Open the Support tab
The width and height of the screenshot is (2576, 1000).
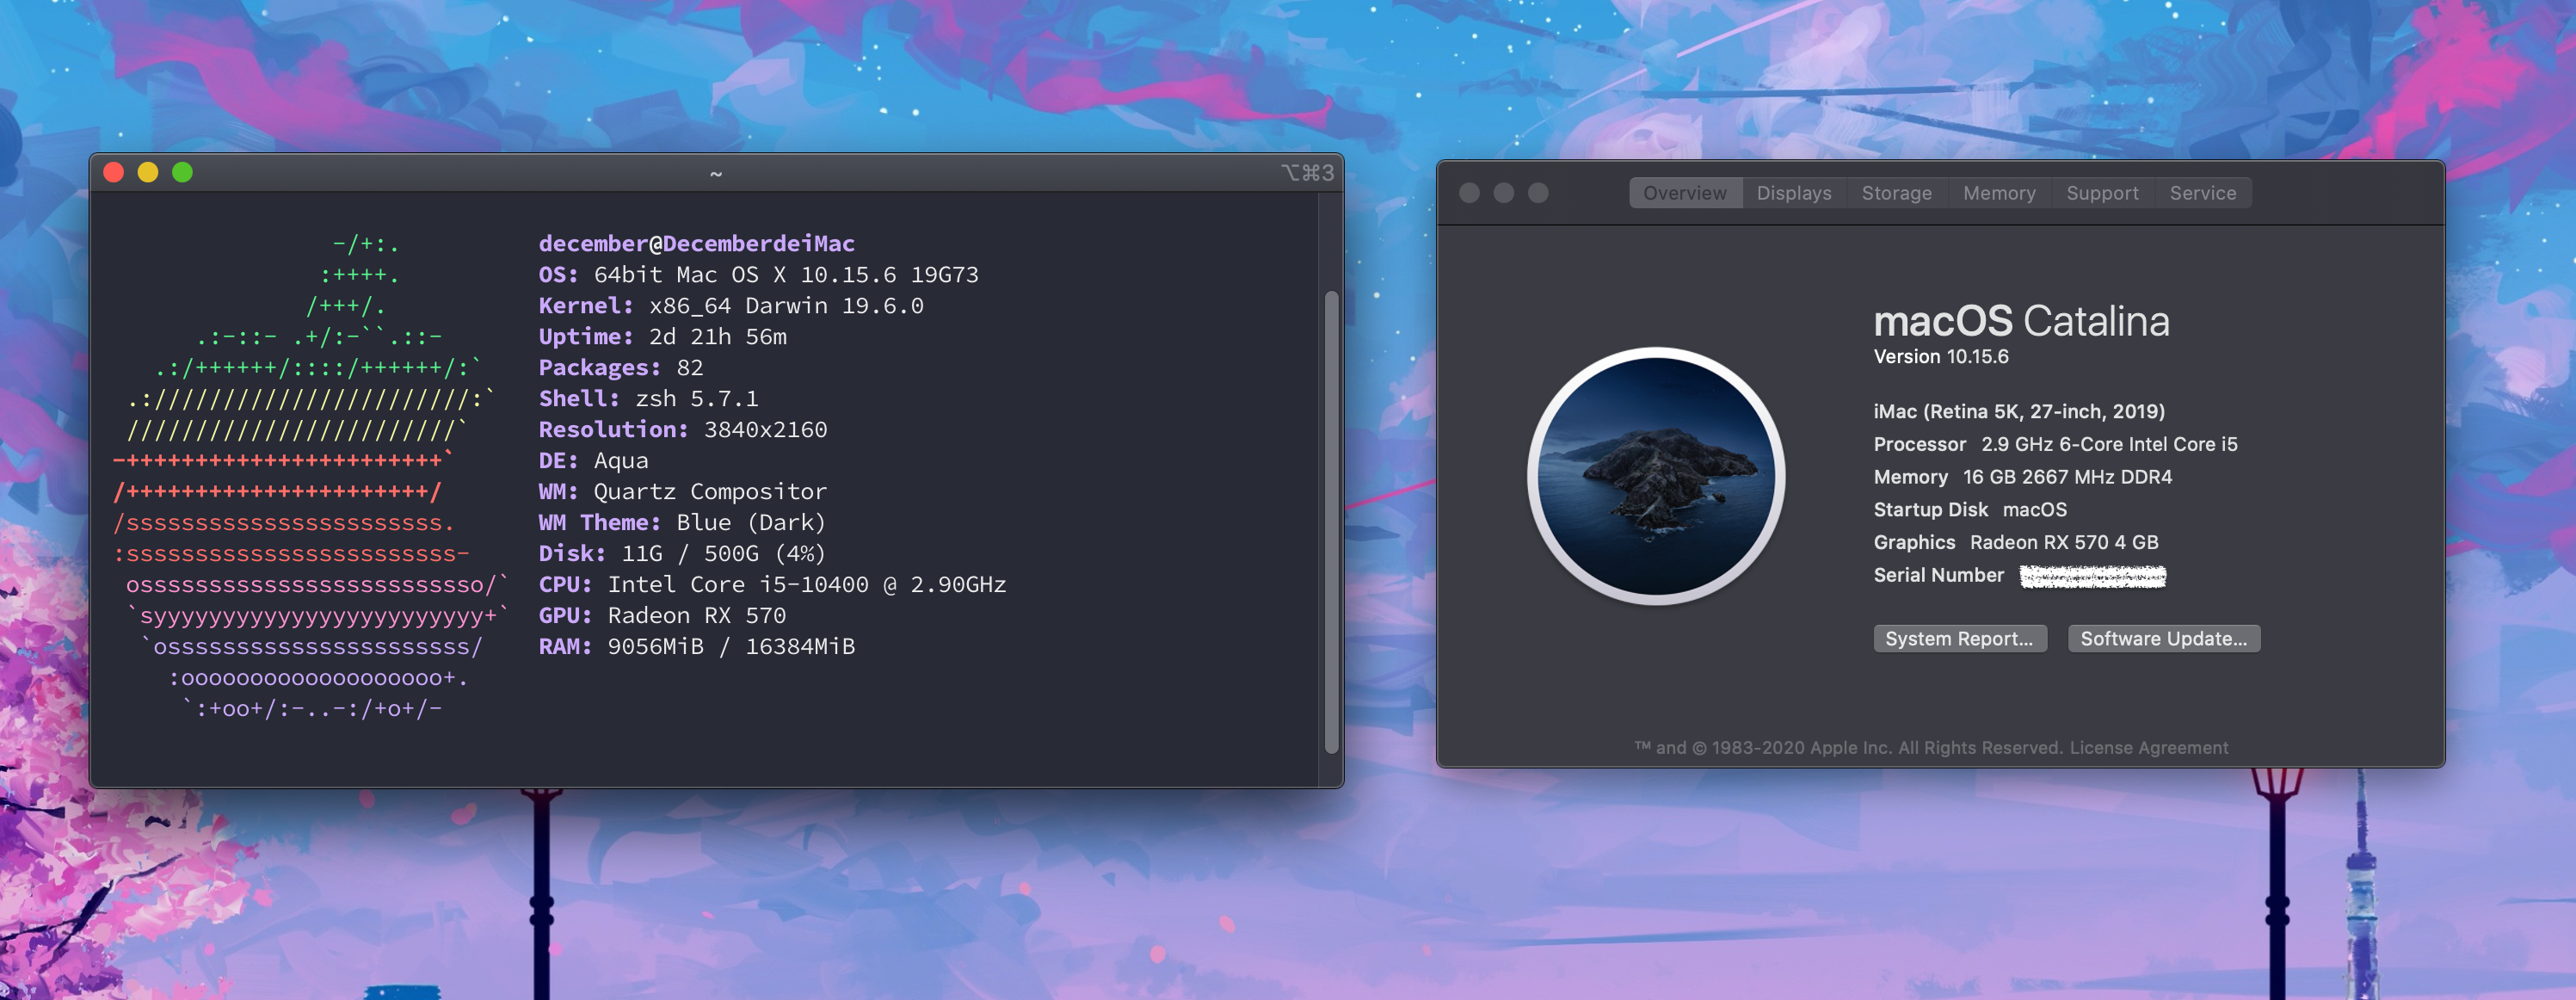pos(2102,193)
